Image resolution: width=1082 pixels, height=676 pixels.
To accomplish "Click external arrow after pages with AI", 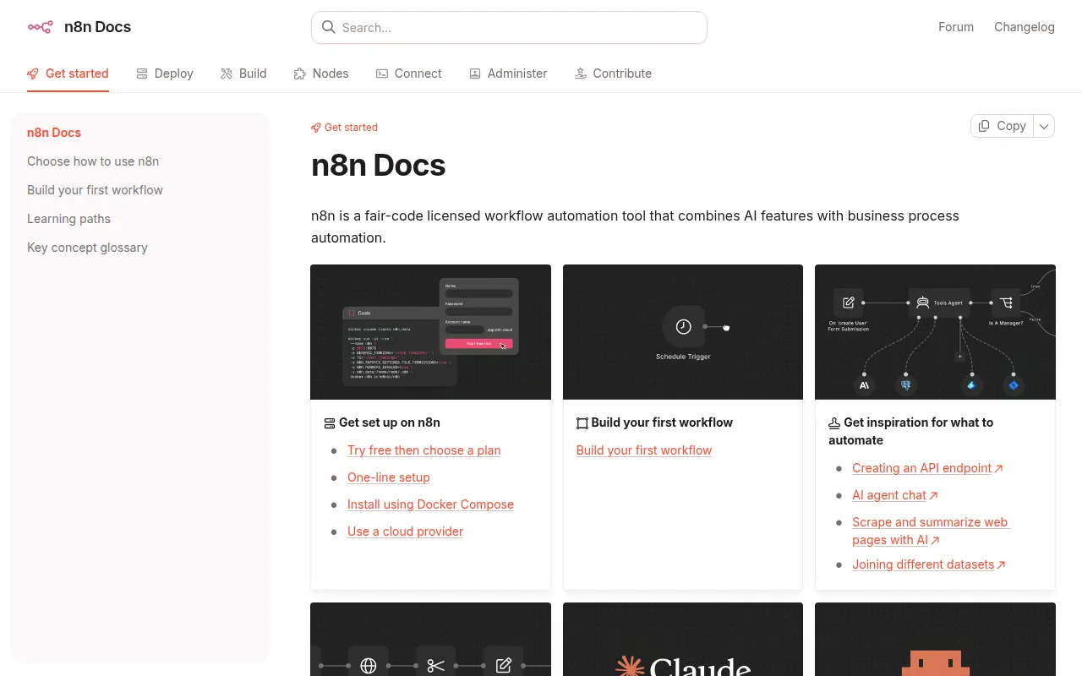I will click(936, 540).
